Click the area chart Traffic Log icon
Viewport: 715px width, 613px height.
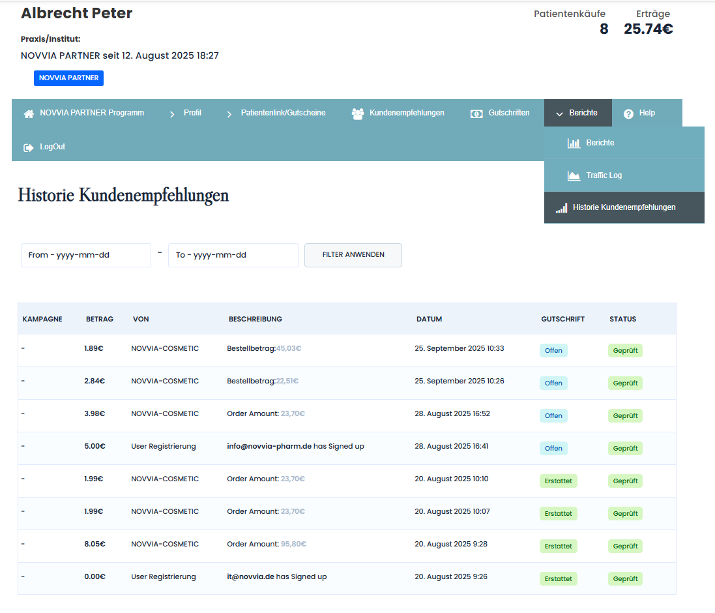click(x=574, y=175)
